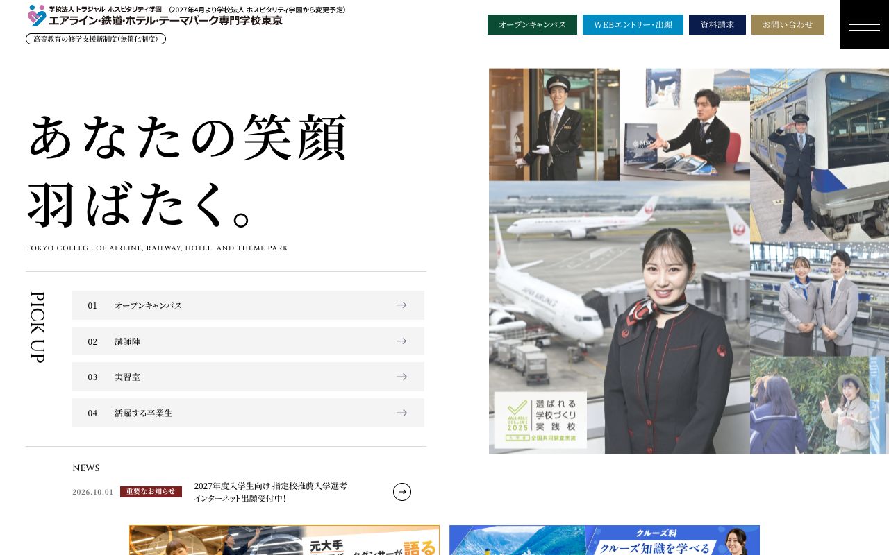
Task: Click arrow icon on 実習室 row
Action: tap(401, 377)
